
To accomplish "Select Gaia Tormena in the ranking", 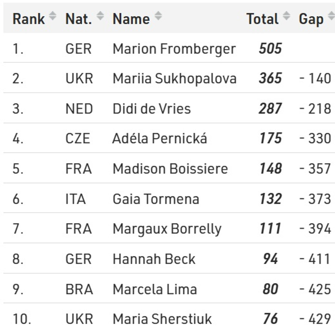I will pos(156,199).
